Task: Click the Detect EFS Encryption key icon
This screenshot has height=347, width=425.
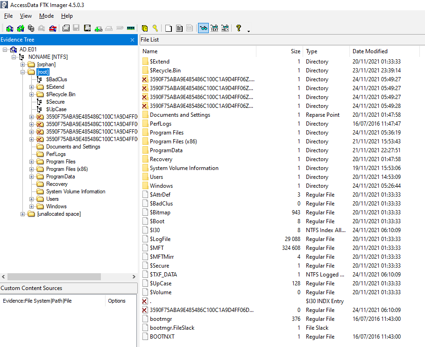Action: (x=156, y=28)
